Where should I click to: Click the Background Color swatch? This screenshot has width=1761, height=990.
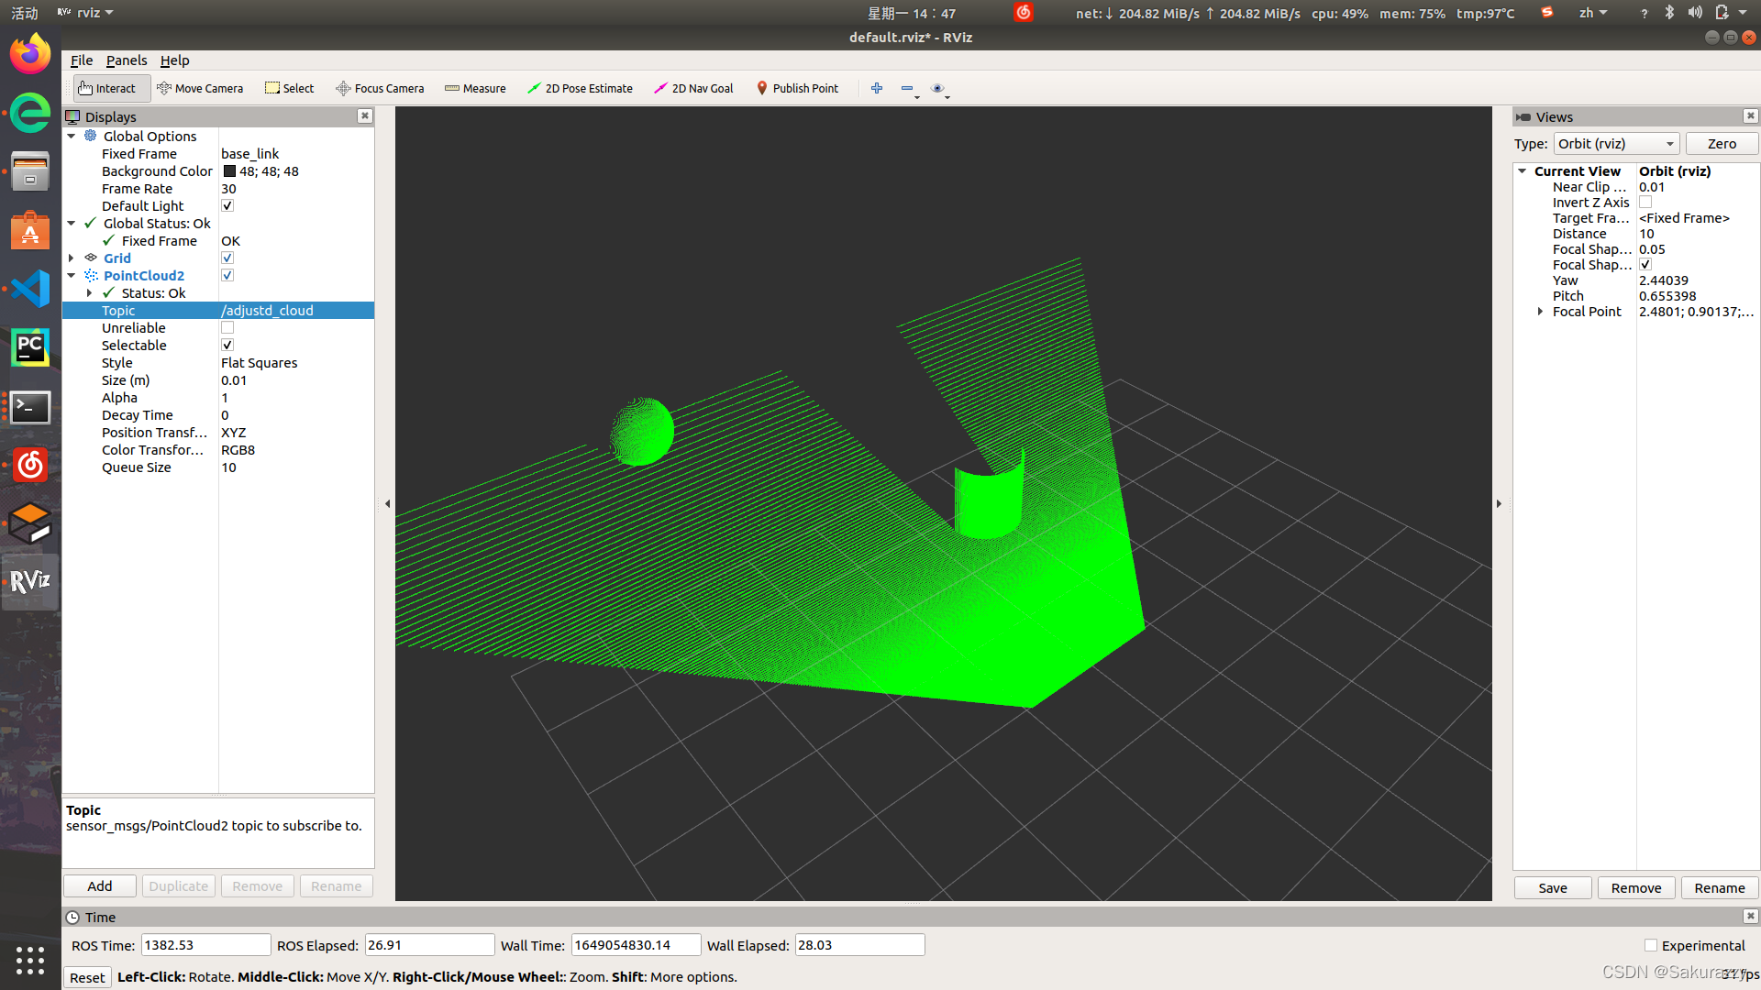229,171
